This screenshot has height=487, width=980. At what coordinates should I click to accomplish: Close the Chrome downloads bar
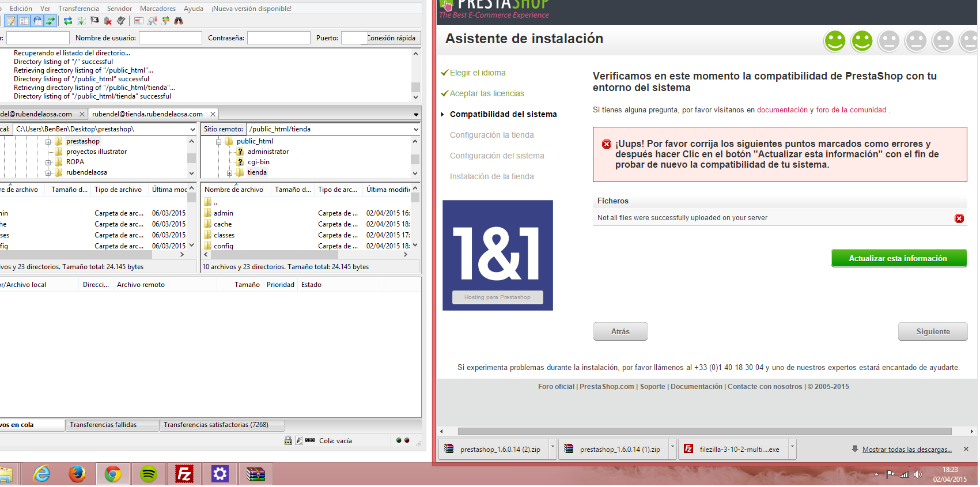966,450
